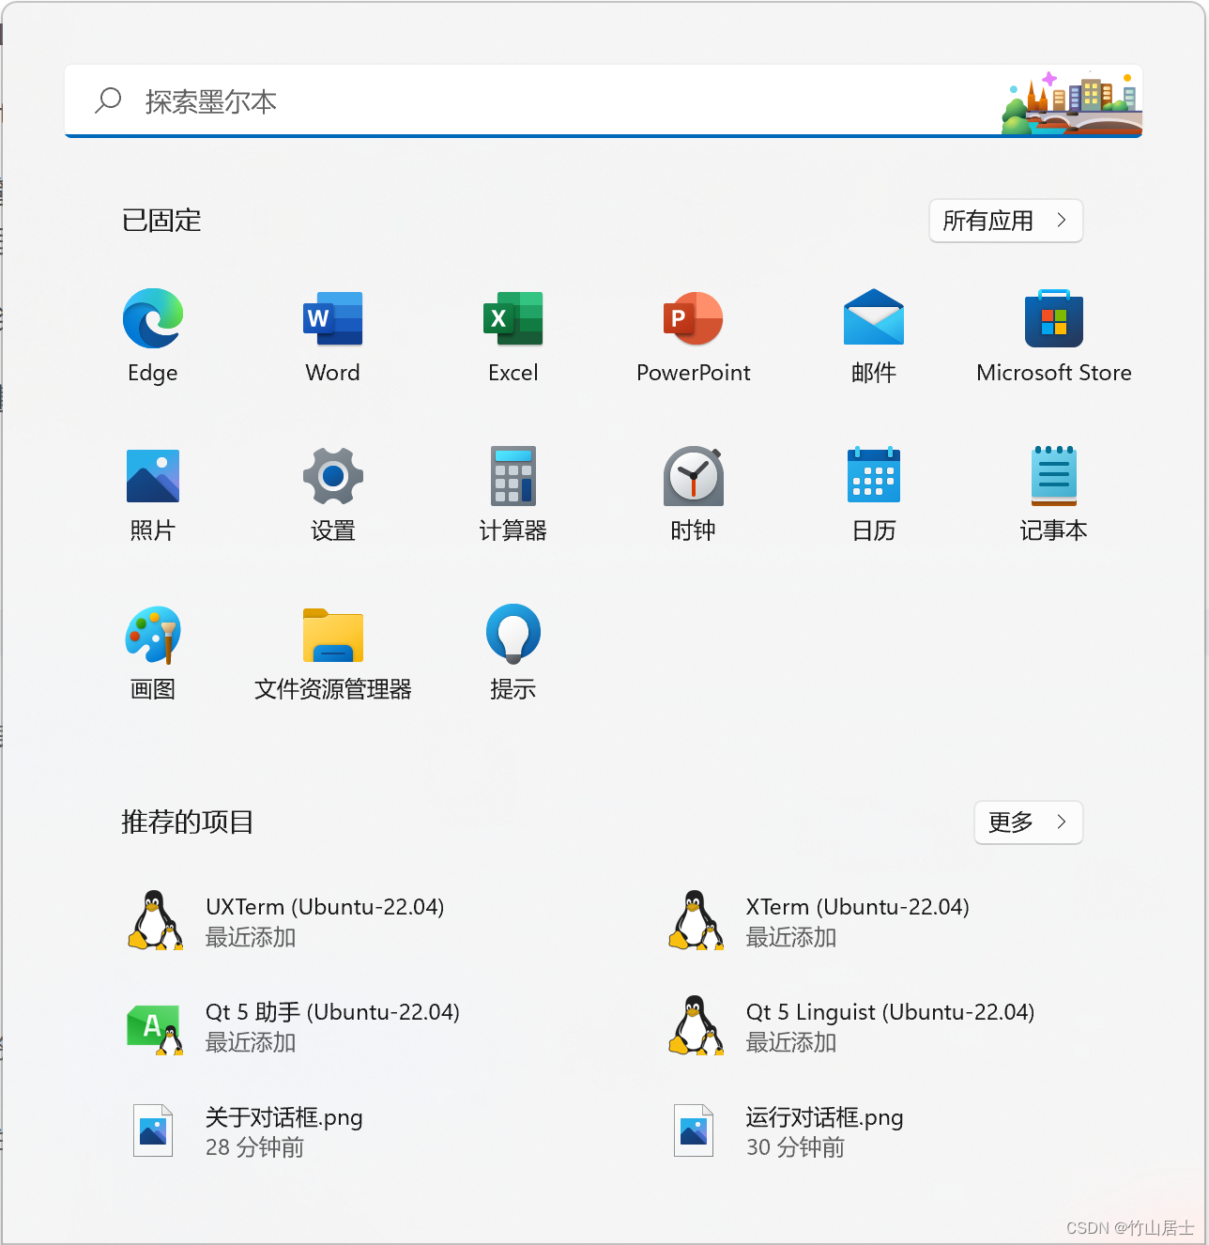Open the 日历 calendar app

click(x=874, y=475)
